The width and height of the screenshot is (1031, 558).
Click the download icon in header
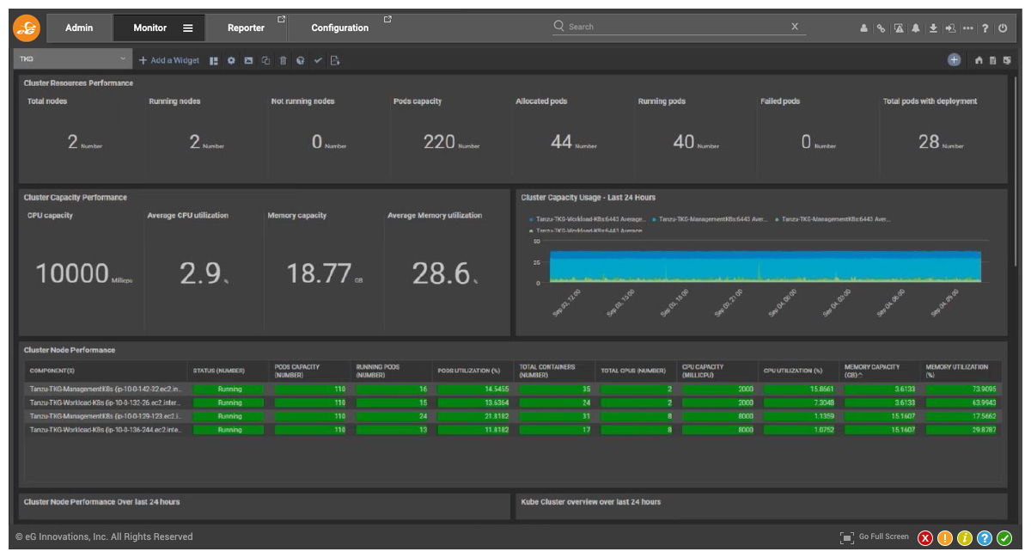[x=933, y=28]
